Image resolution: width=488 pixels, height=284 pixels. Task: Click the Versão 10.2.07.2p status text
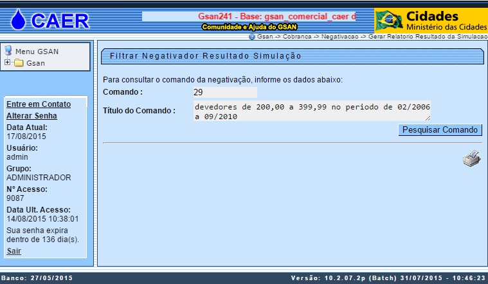(388, 278)
